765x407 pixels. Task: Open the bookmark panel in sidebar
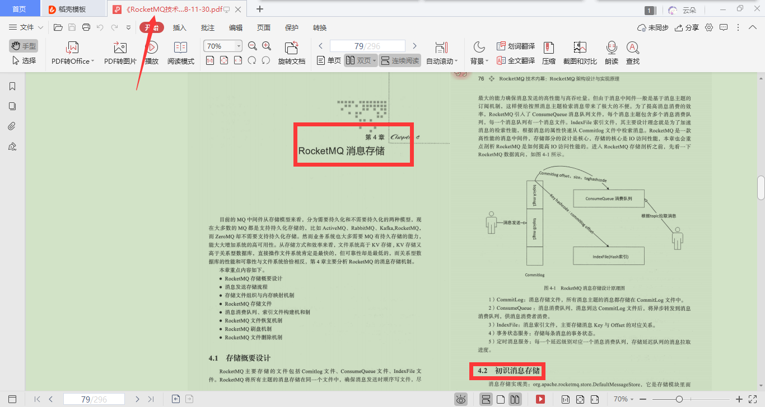pos(12,86)
